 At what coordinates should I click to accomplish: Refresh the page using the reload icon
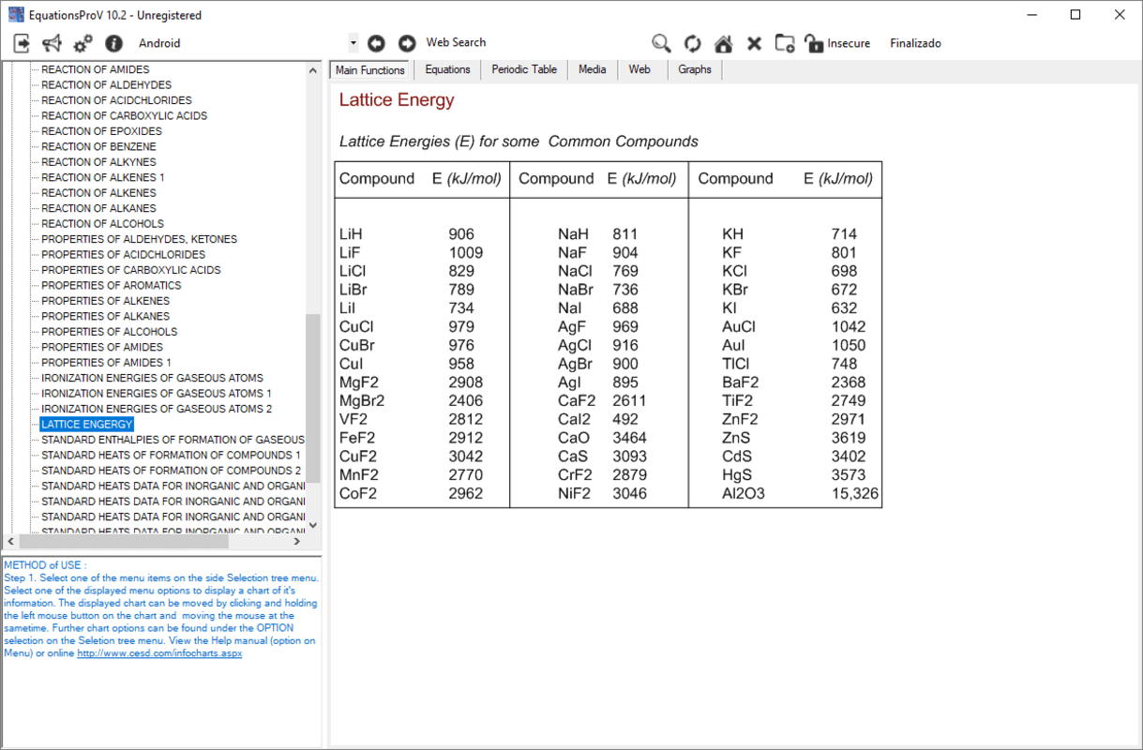click(692, 43)
